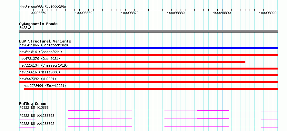Select the nsv396616 (Mills2006) variant bar

click(148, 75)
